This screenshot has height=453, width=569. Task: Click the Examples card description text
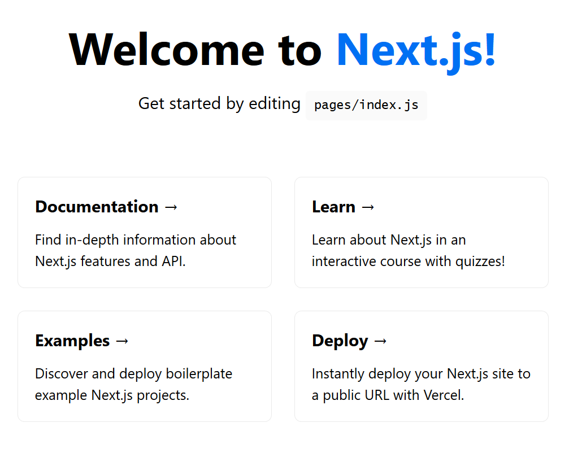click(133, 384)
